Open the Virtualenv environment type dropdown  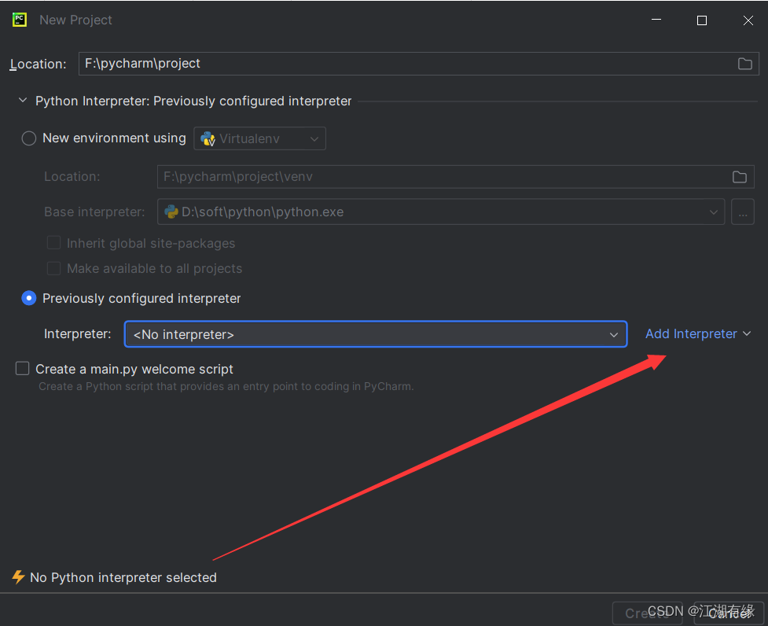pos(259,138)
